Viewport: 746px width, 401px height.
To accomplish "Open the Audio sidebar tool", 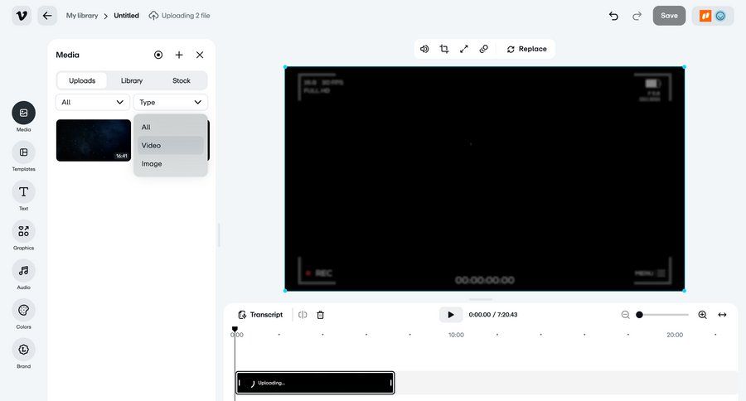I will tap(23, 274).
